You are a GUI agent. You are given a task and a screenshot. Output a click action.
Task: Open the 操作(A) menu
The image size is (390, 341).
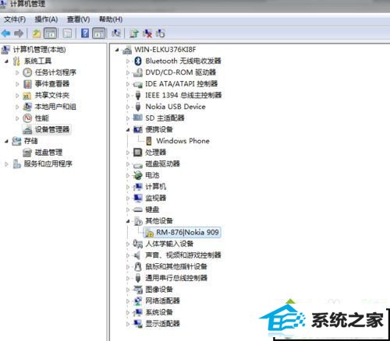coord(46,19)
